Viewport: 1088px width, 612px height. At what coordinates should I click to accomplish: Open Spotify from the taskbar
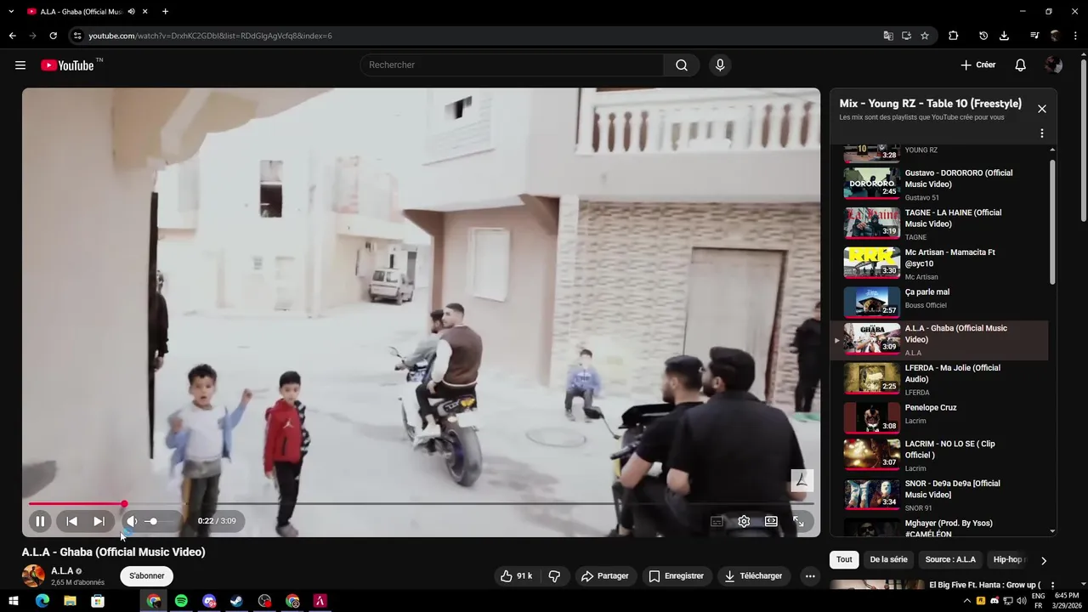pos(181,601)
